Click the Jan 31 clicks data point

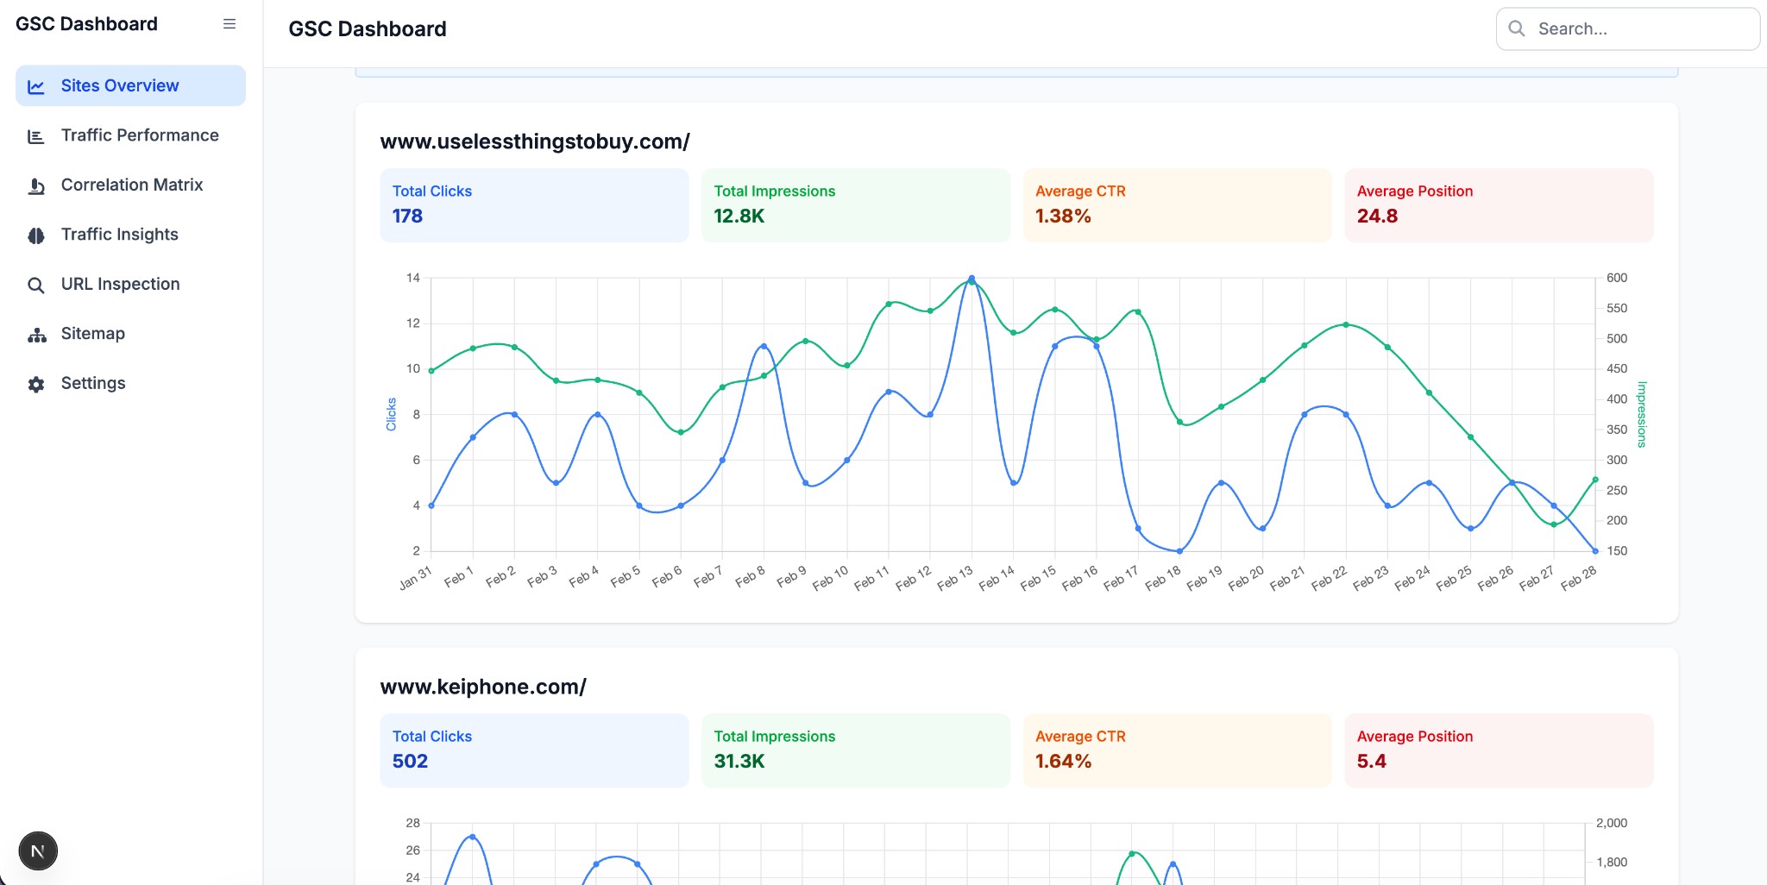pos(431,505)
